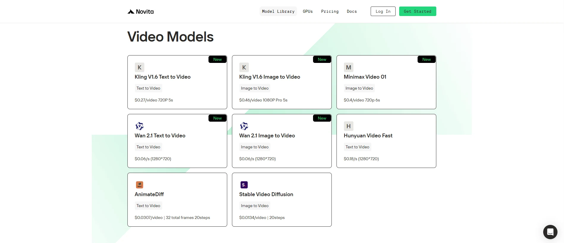564x243 pixels.
Task: Click the New badge on Wan 2.1 Text to Video
Action: click(217, 118)
